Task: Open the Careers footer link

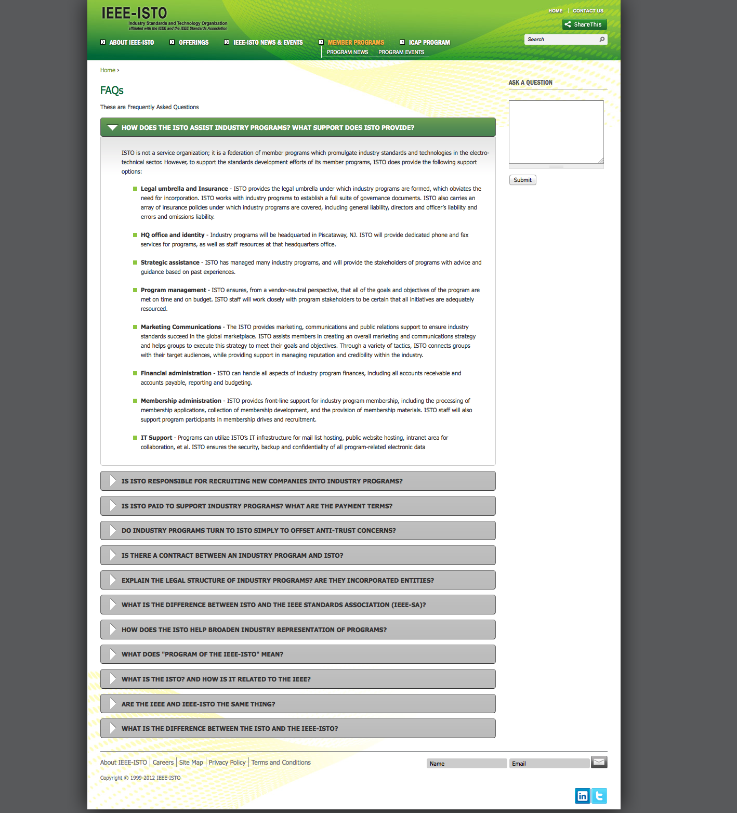Action: click(163, 763)
